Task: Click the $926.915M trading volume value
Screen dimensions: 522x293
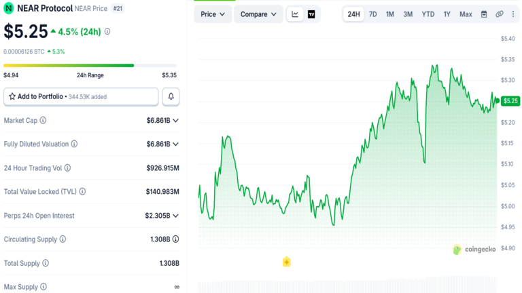Action: pos(163,168)
